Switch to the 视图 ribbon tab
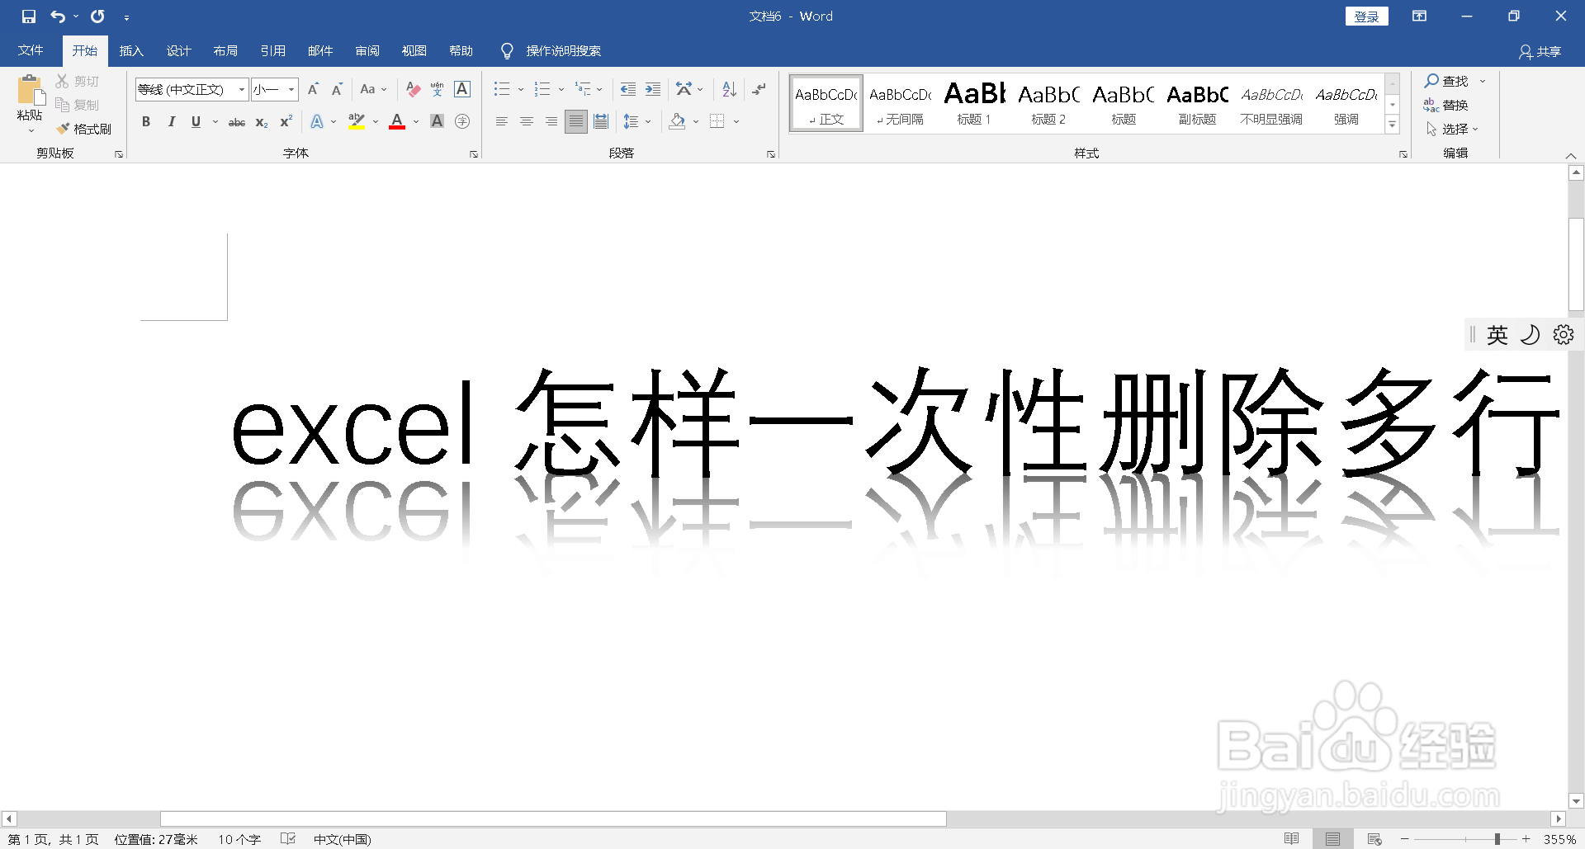This screenshot has height=849, width=1585. coord(414,50)
